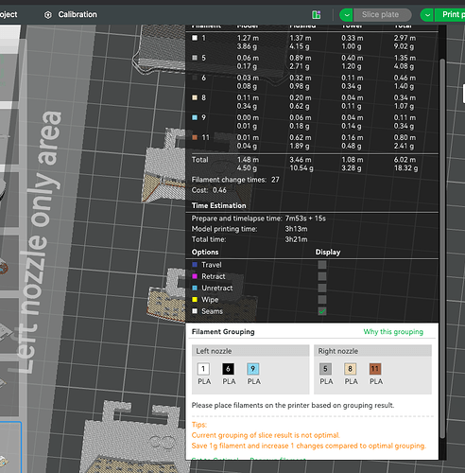465x473 pixels.
Task: Select filament 11 brown swatch in Right nozzle
Action: (375, 369)
